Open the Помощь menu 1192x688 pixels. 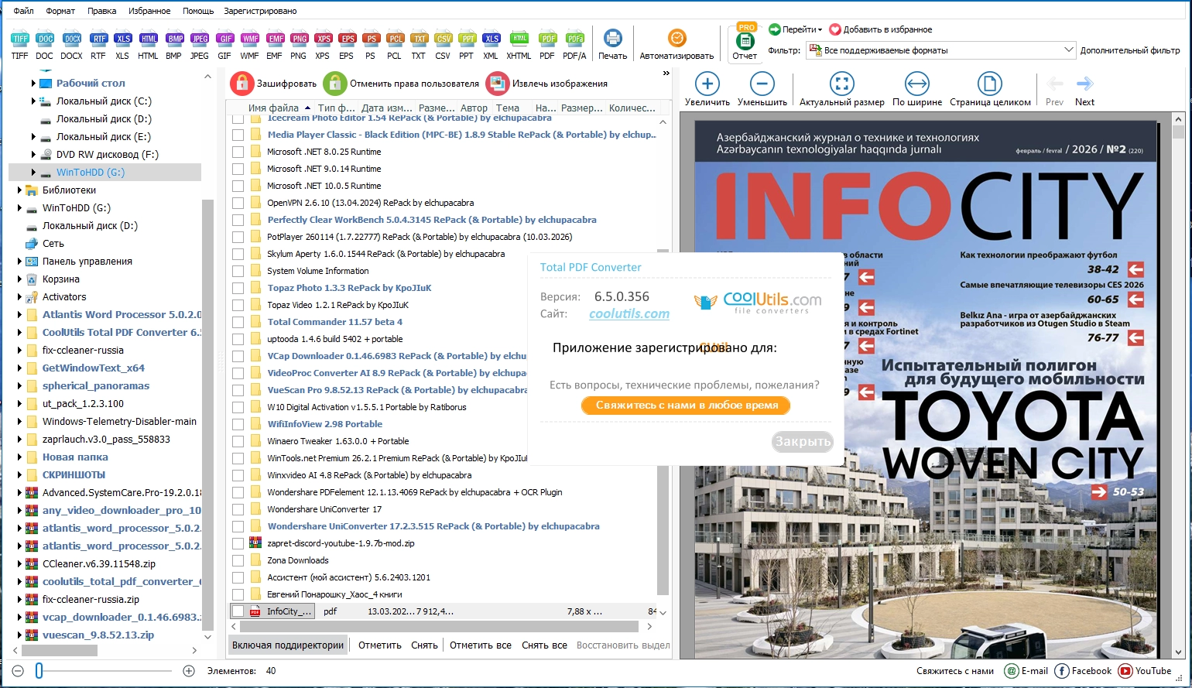coord(198,11)
